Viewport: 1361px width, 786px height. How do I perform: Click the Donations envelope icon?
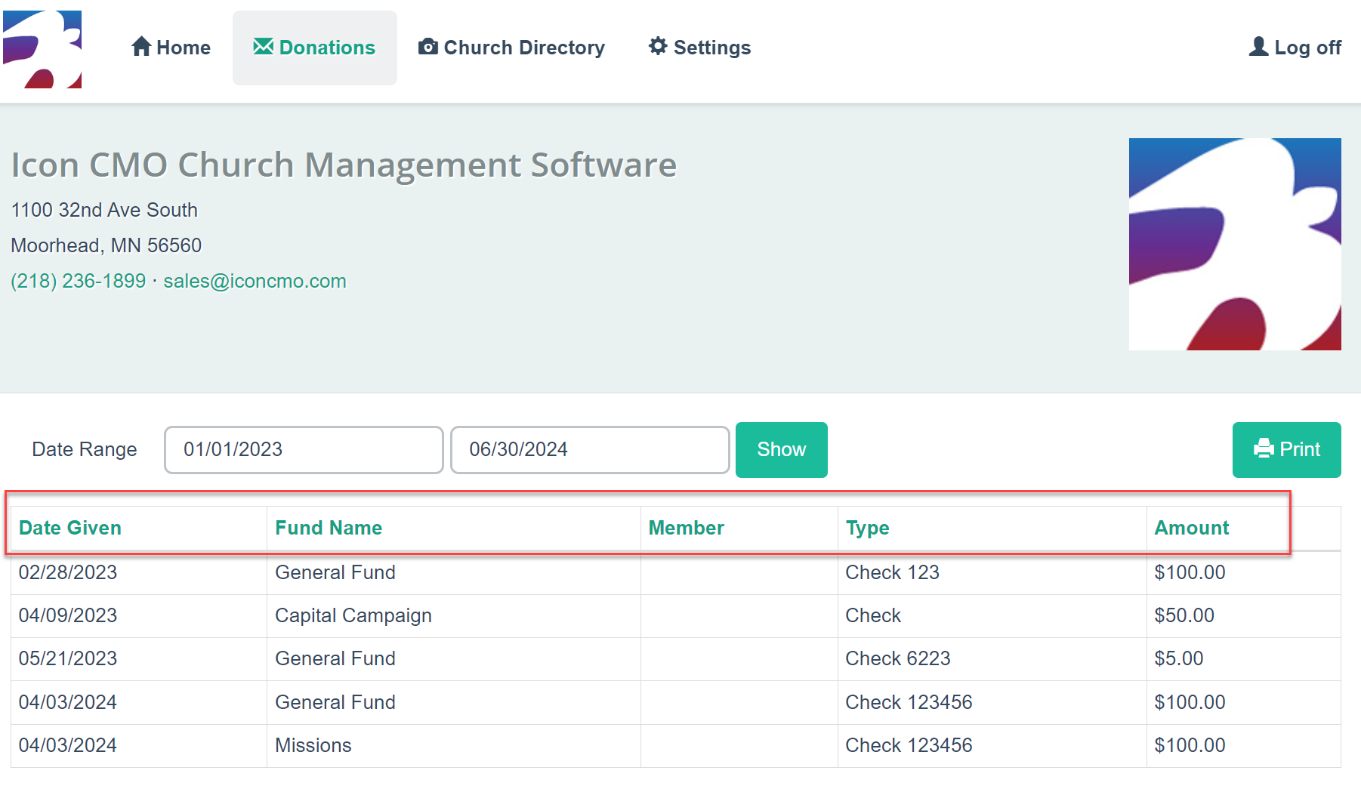point(263,47)
